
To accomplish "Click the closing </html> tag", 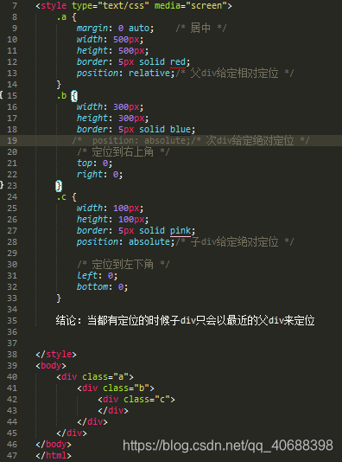I will coord(54,456).
